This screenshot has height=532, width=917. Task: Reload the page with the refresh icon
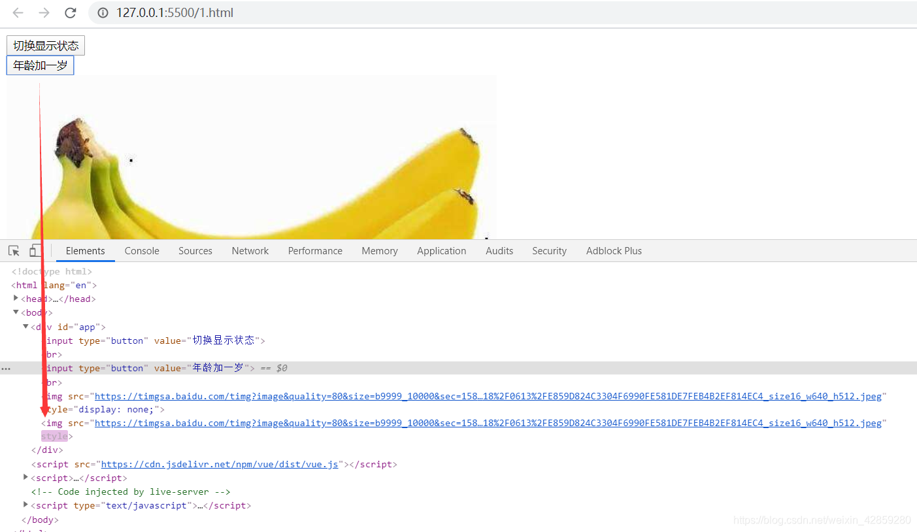pos(70,12)
